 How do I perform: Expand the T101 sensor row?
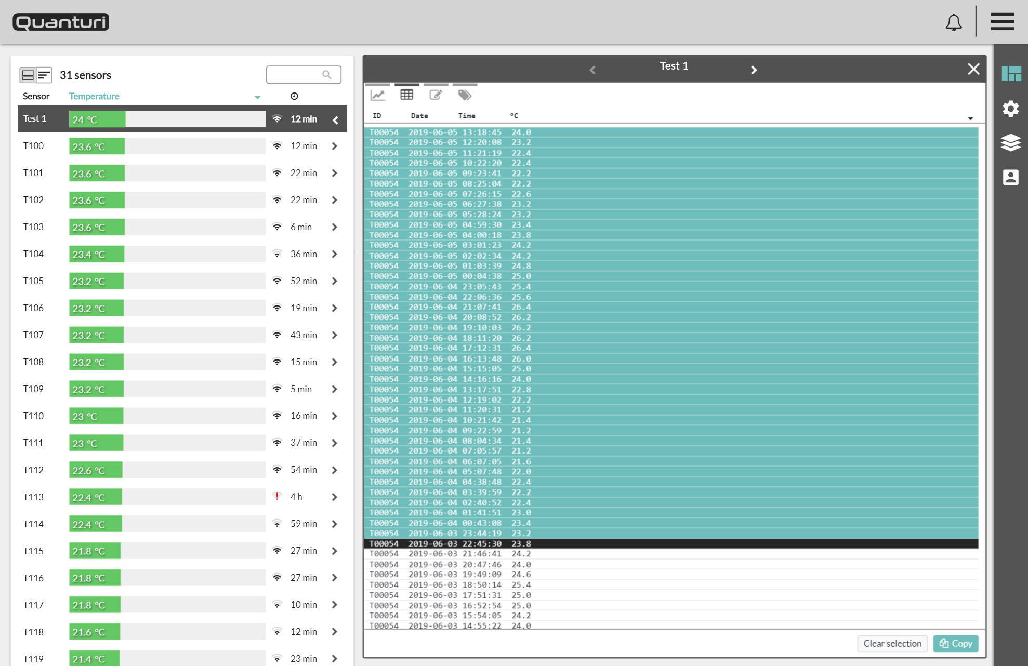(335, 173)
